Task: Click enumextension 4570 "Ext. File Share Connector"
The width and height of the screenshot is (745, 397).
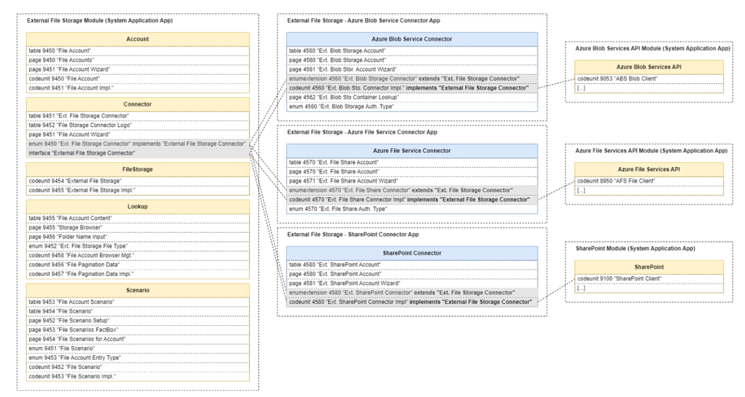Action: click(x=412, y=190)
